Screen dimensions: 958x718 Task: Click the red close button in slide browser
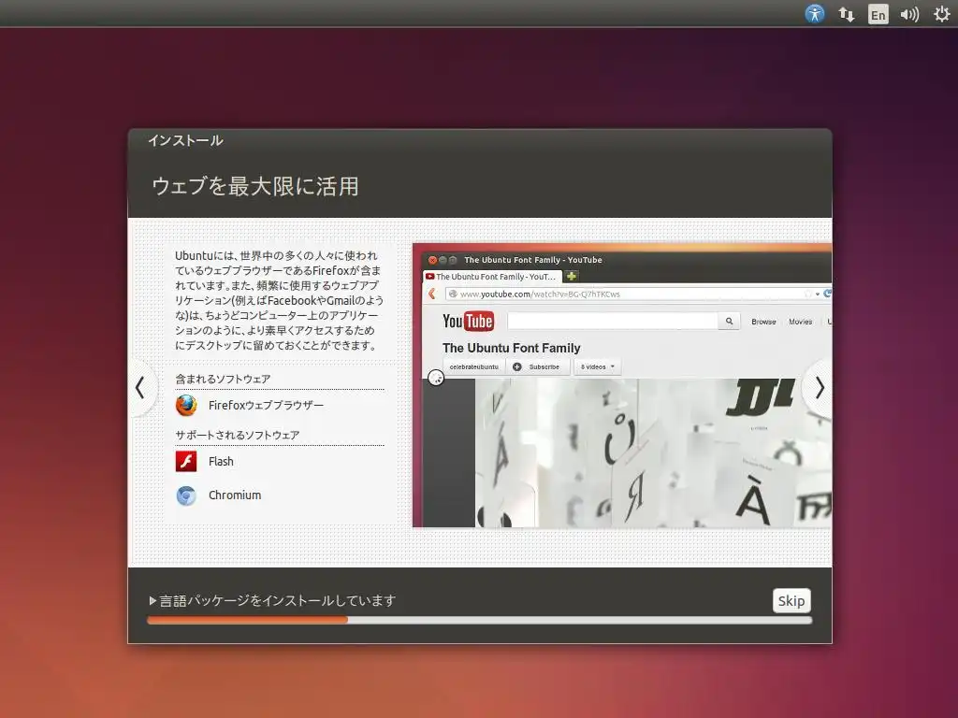tap(432, 260)
